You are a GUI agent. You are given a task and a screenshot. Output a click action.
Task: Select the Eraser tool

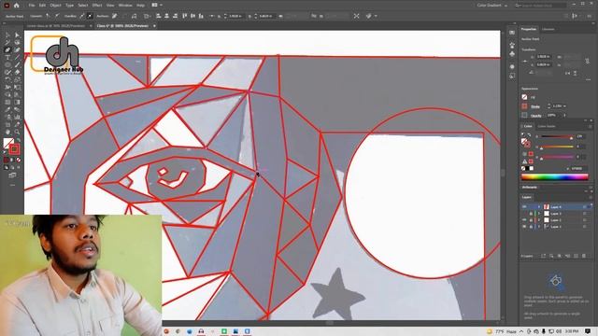[x=17, y=73]
